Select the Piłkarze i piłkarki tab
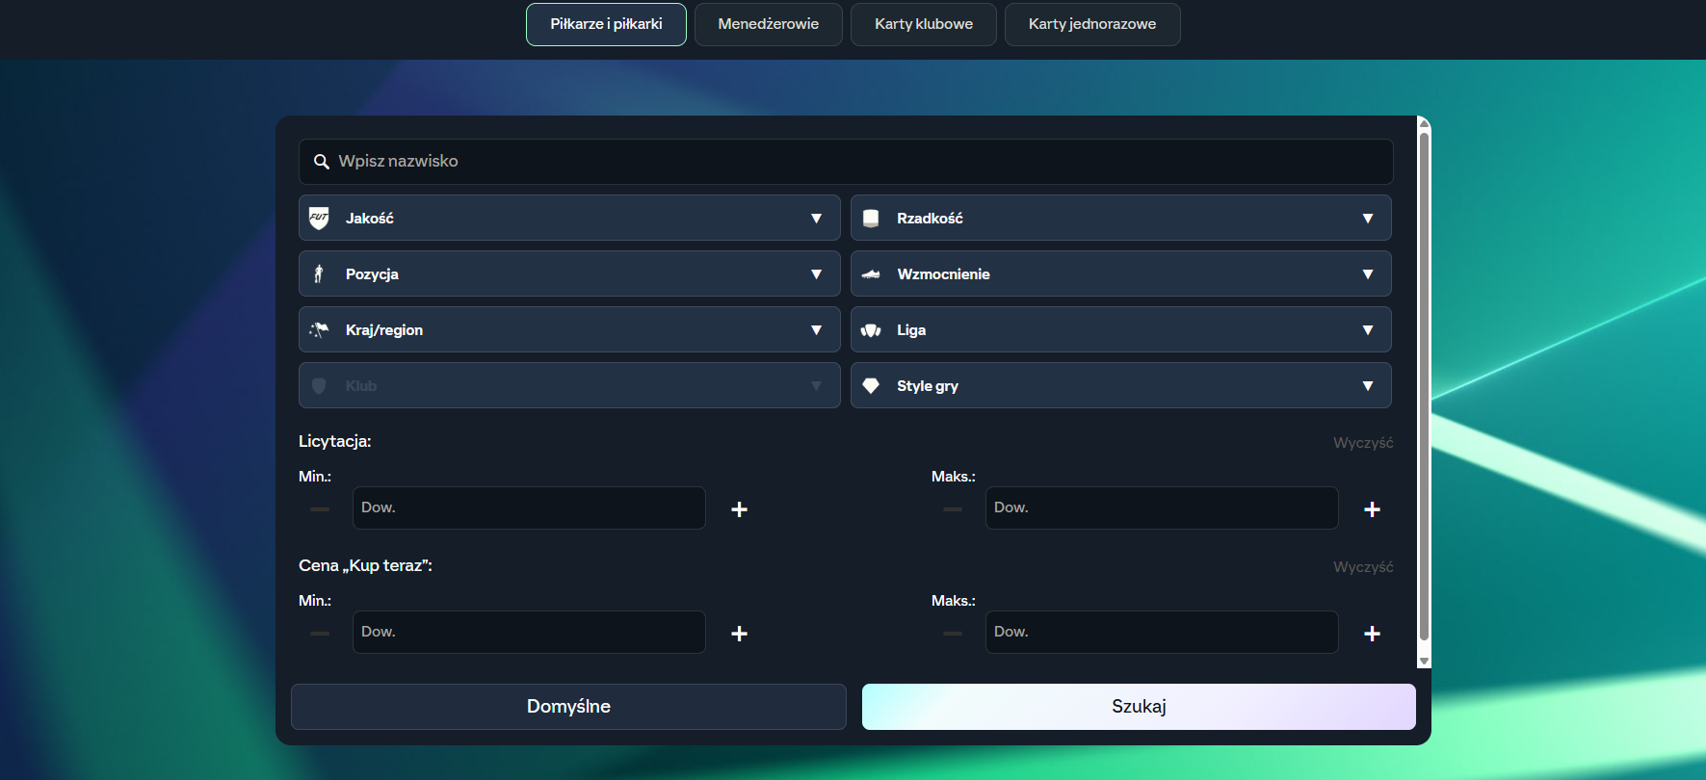 (x=606, y=24)
